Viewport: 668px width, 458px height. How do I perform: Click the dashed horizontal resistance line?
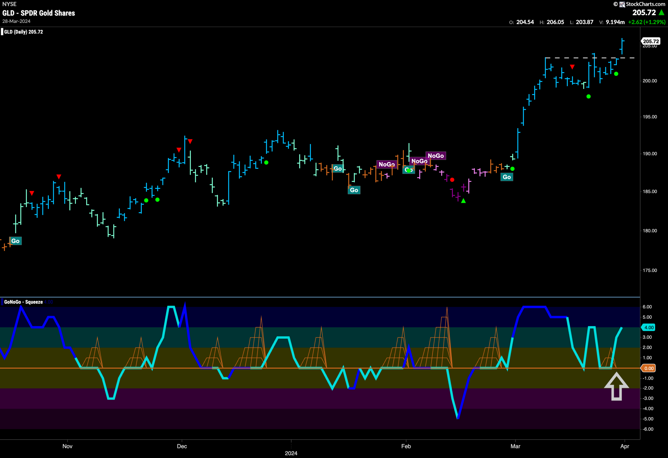coord(590,58)
